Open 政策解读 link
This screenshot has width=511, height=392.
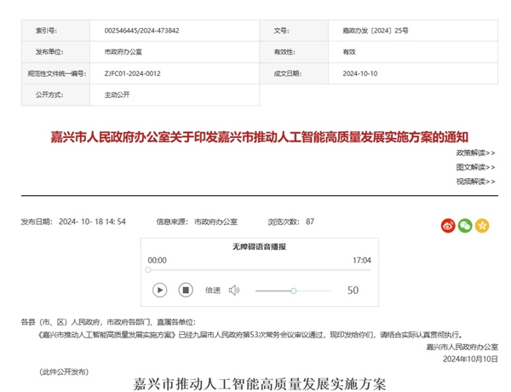[x=475, y=153]
